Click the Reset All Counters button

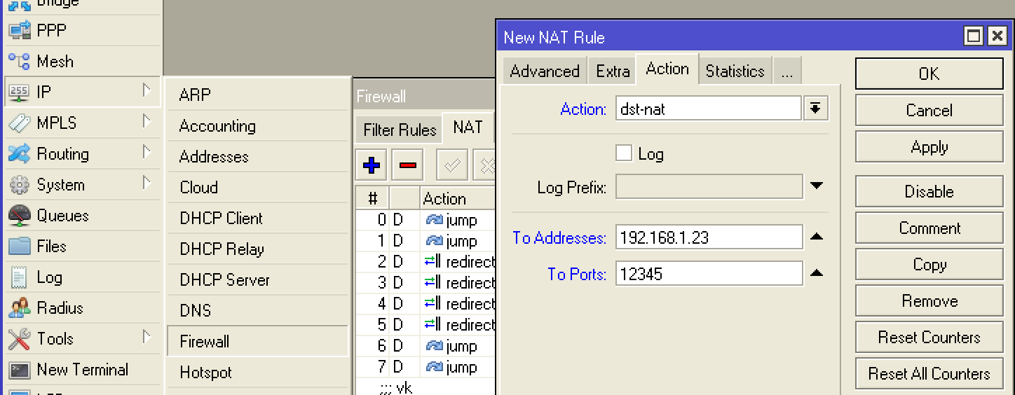[x=929, y=374]
